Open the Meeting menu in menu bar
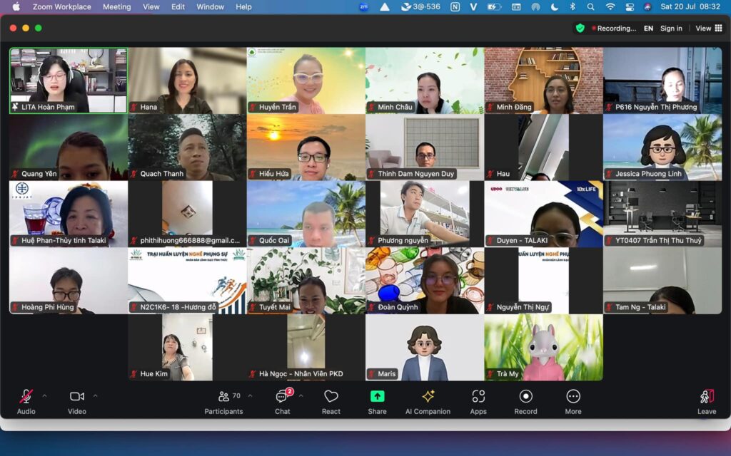 click(116, 6)
